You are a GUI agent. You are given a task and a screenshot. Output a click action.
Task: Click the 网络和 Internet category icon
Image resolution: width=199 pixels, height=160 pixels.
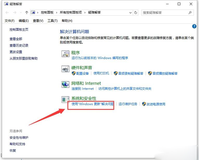65,84
